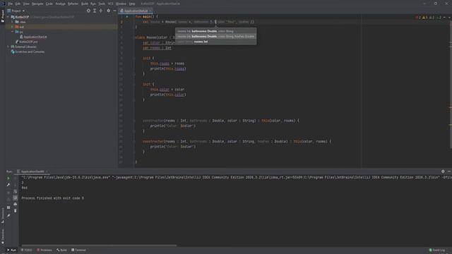This screenshot has height=254, width=452.
Task: Open the Help menu
Action: (x=132, y=4)
